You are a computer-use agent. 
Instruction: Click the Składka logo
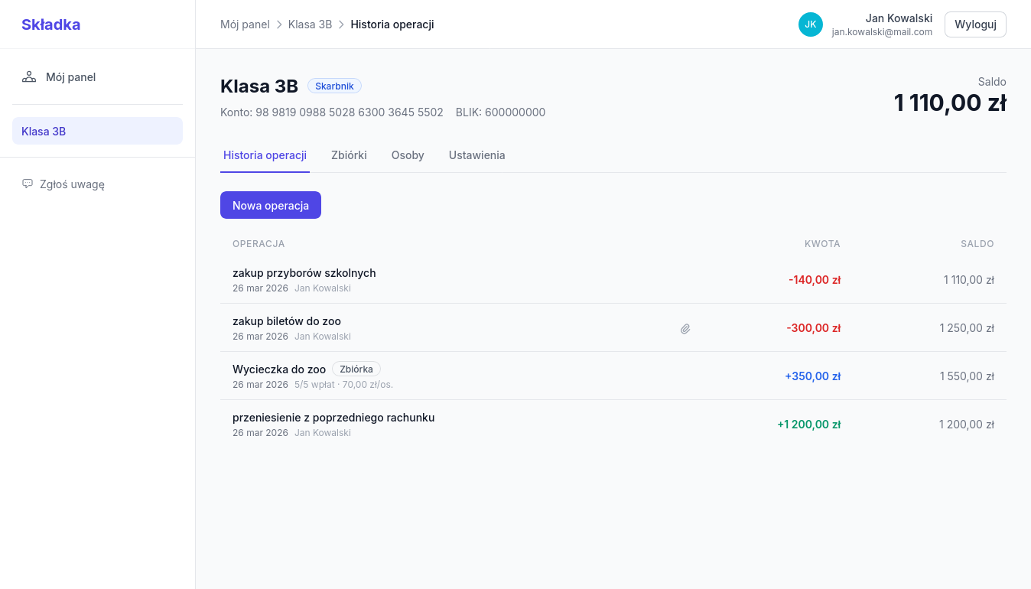tap(50, 24)
